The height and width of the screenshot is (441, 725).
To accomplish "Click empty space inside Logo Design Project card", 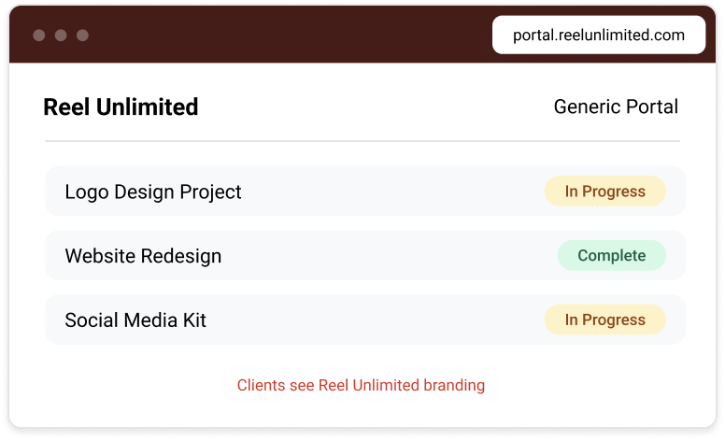I will pyautogui.click(x=393, y=191).
